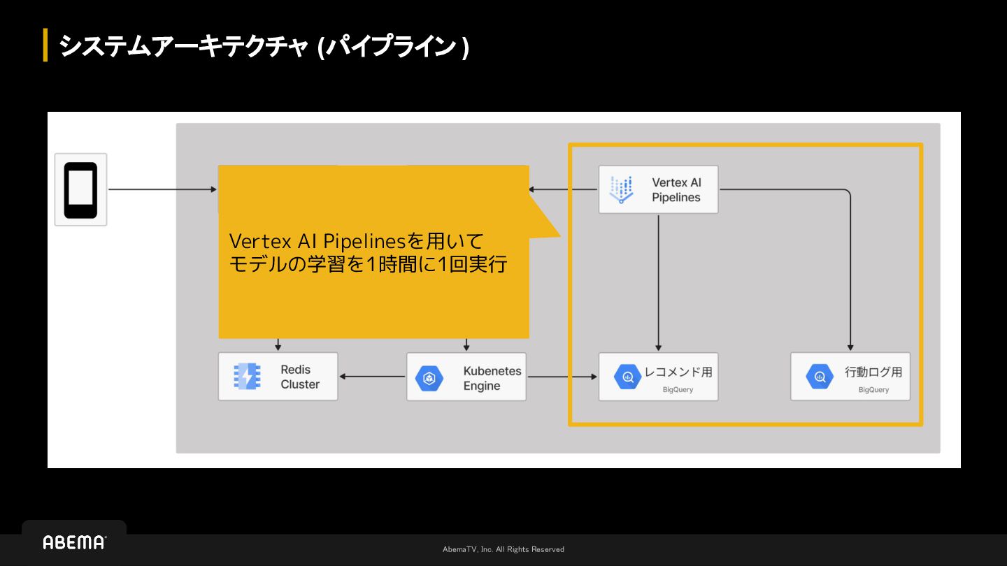This screenshot has height=566, width=1007.
Task: Click callout line モデルの学習を1時間に1回実行
Action: click(x=368, y=265)
